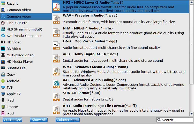This screenshot has width=194, height=124.
Task: Select the Subtitle File category
Action: coord(26,68)
